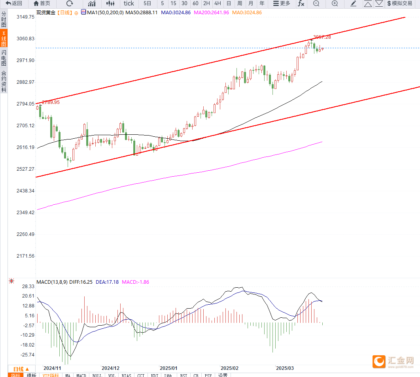Image resolution: width=420 pixels, height=377 pixels.
Task: Click the 3057.28 high price marker
Action: (x=322, y=37)
